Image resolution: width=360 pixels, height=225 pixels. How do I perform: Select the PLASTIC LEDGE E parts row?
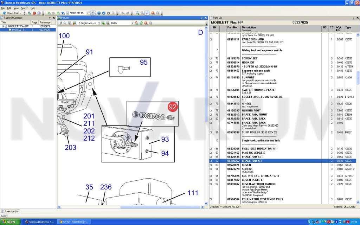tap(283, 153)
